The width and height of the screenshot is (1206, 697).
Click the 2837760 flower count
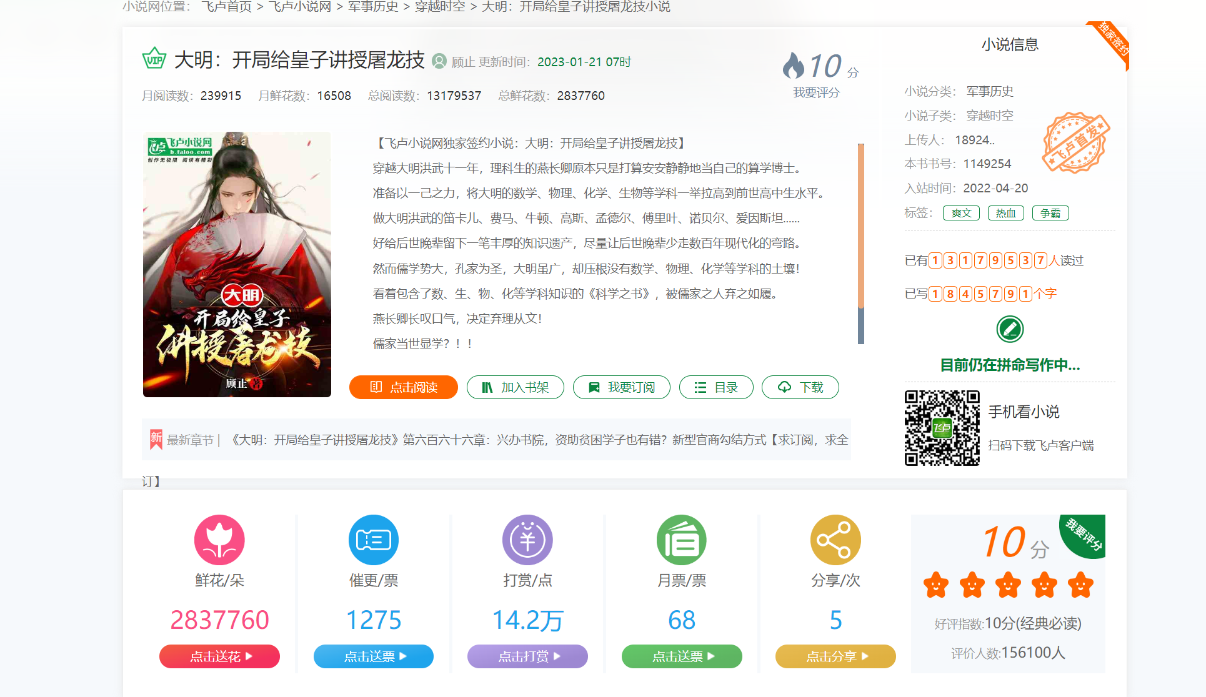click(219, 620)
